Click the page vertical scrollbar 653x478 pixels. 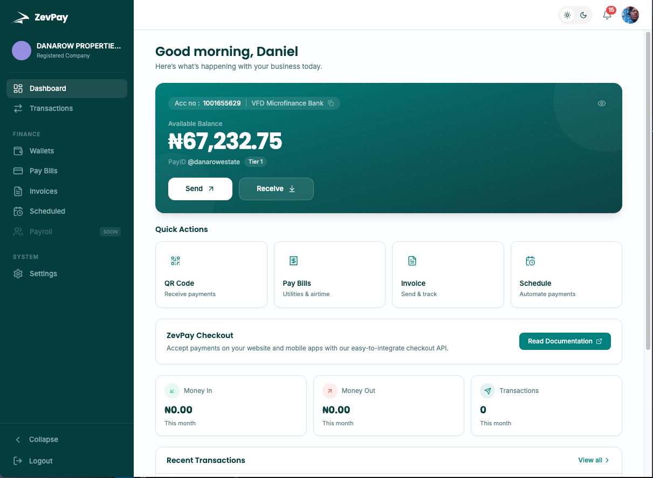coord(648,191)
